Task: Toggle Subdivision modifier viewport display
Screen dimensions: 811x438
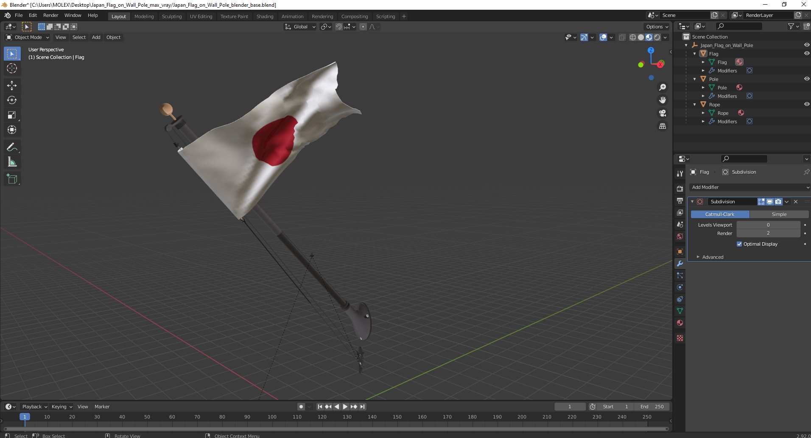Action: tap(770, 202)
